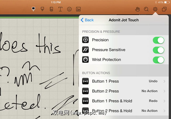171x119 pixels.
Task: Tap the Precision crosshair icon
Action: [x=85, y=40]
